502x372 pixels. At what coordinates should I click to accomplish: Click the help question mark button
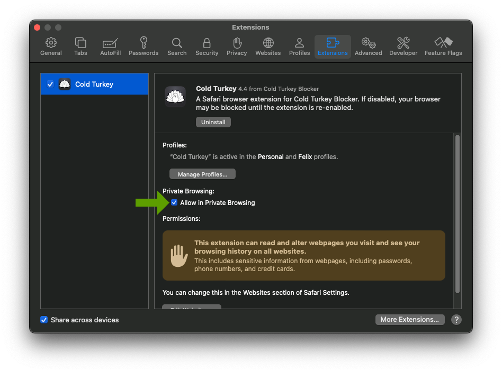point(456,320)
